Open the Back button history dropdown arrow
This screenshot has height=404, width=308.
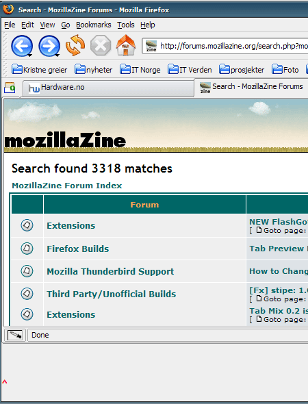coord(30,55)
